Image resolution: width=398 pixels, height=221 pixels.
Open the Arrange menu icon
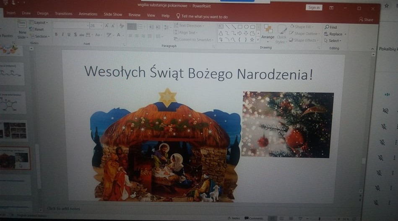click(268, 29)
